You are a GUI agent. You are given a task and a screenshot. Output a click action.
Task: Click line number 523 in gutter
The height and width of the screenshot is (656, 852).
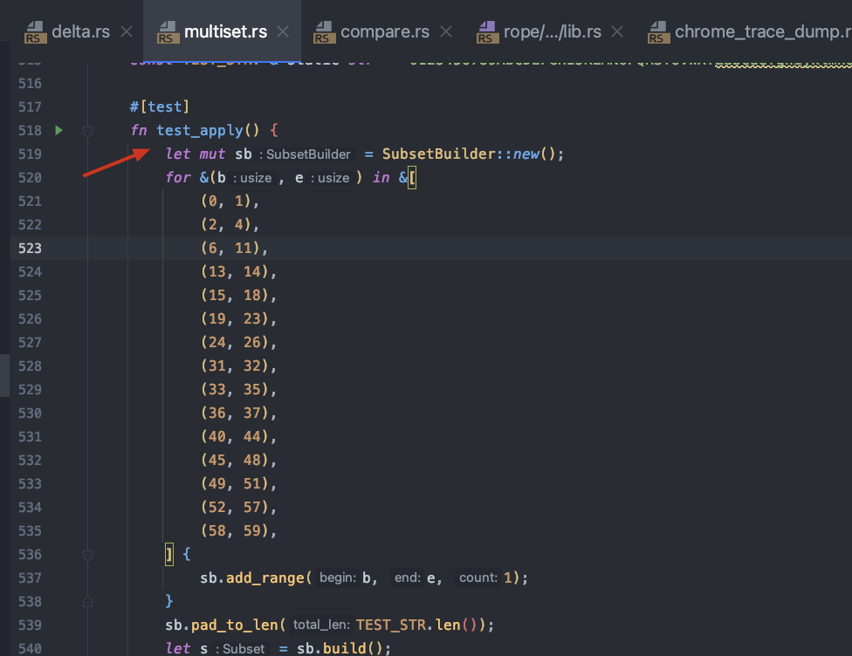coord(30,248)
